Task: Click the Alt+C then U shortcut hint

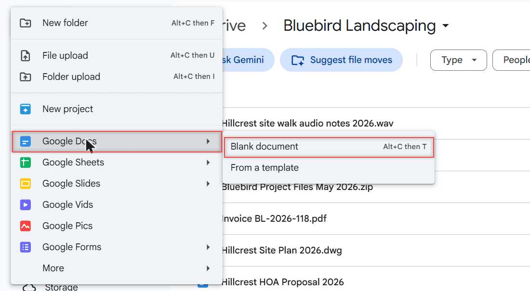Action: 193,55
